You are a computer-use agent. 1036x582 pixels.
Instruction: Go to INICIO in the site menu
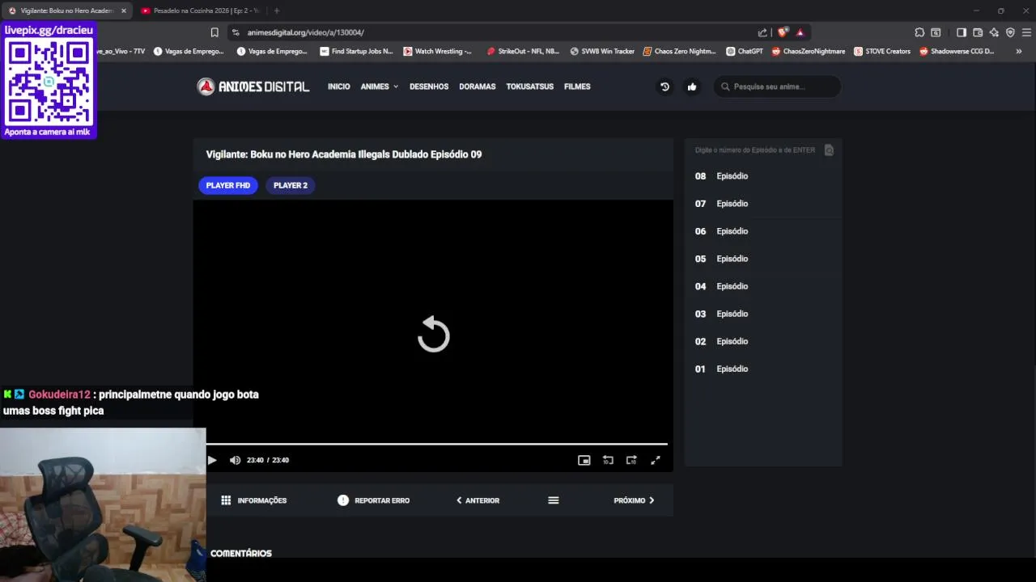click(339, 86)
